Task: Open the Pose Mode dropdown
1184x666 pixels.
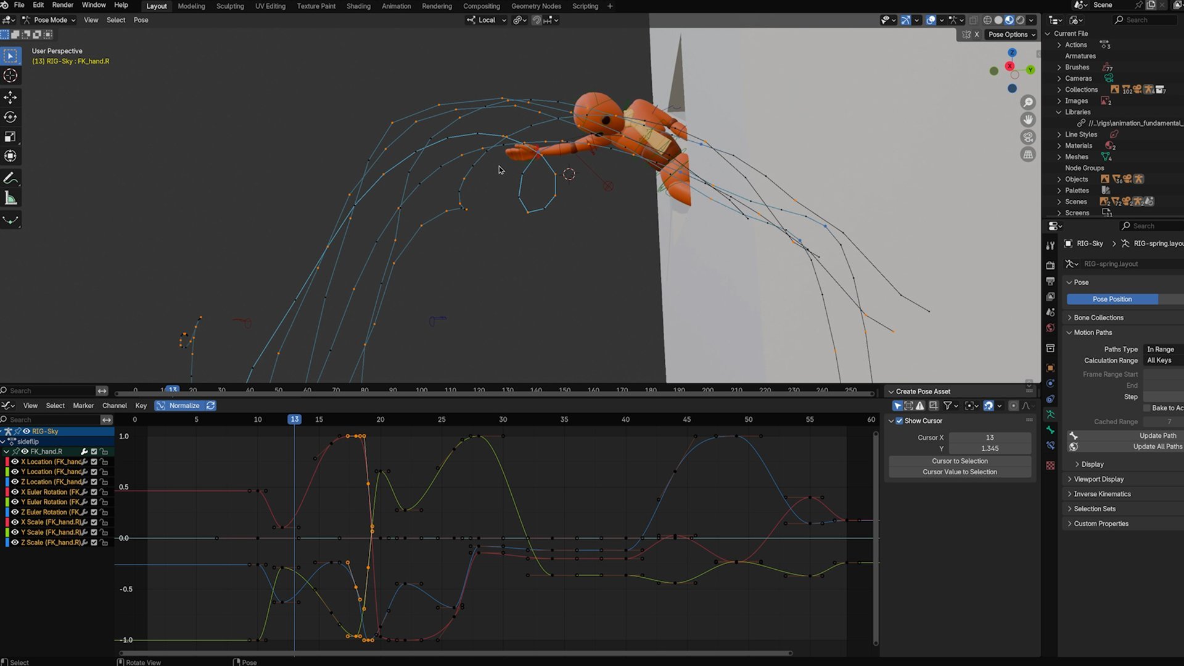Action: pos(49,20)
